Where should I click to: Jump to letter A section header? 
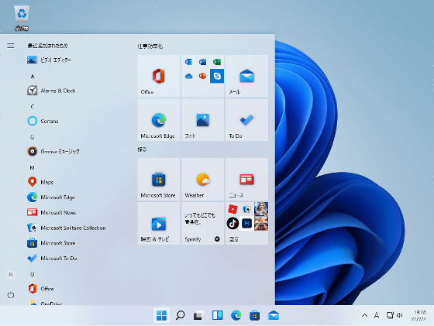point(33,77)
